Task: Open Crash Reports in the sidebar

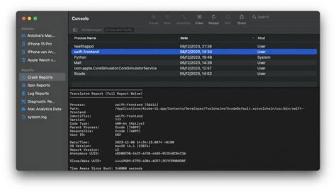Action: click(42, 77)
